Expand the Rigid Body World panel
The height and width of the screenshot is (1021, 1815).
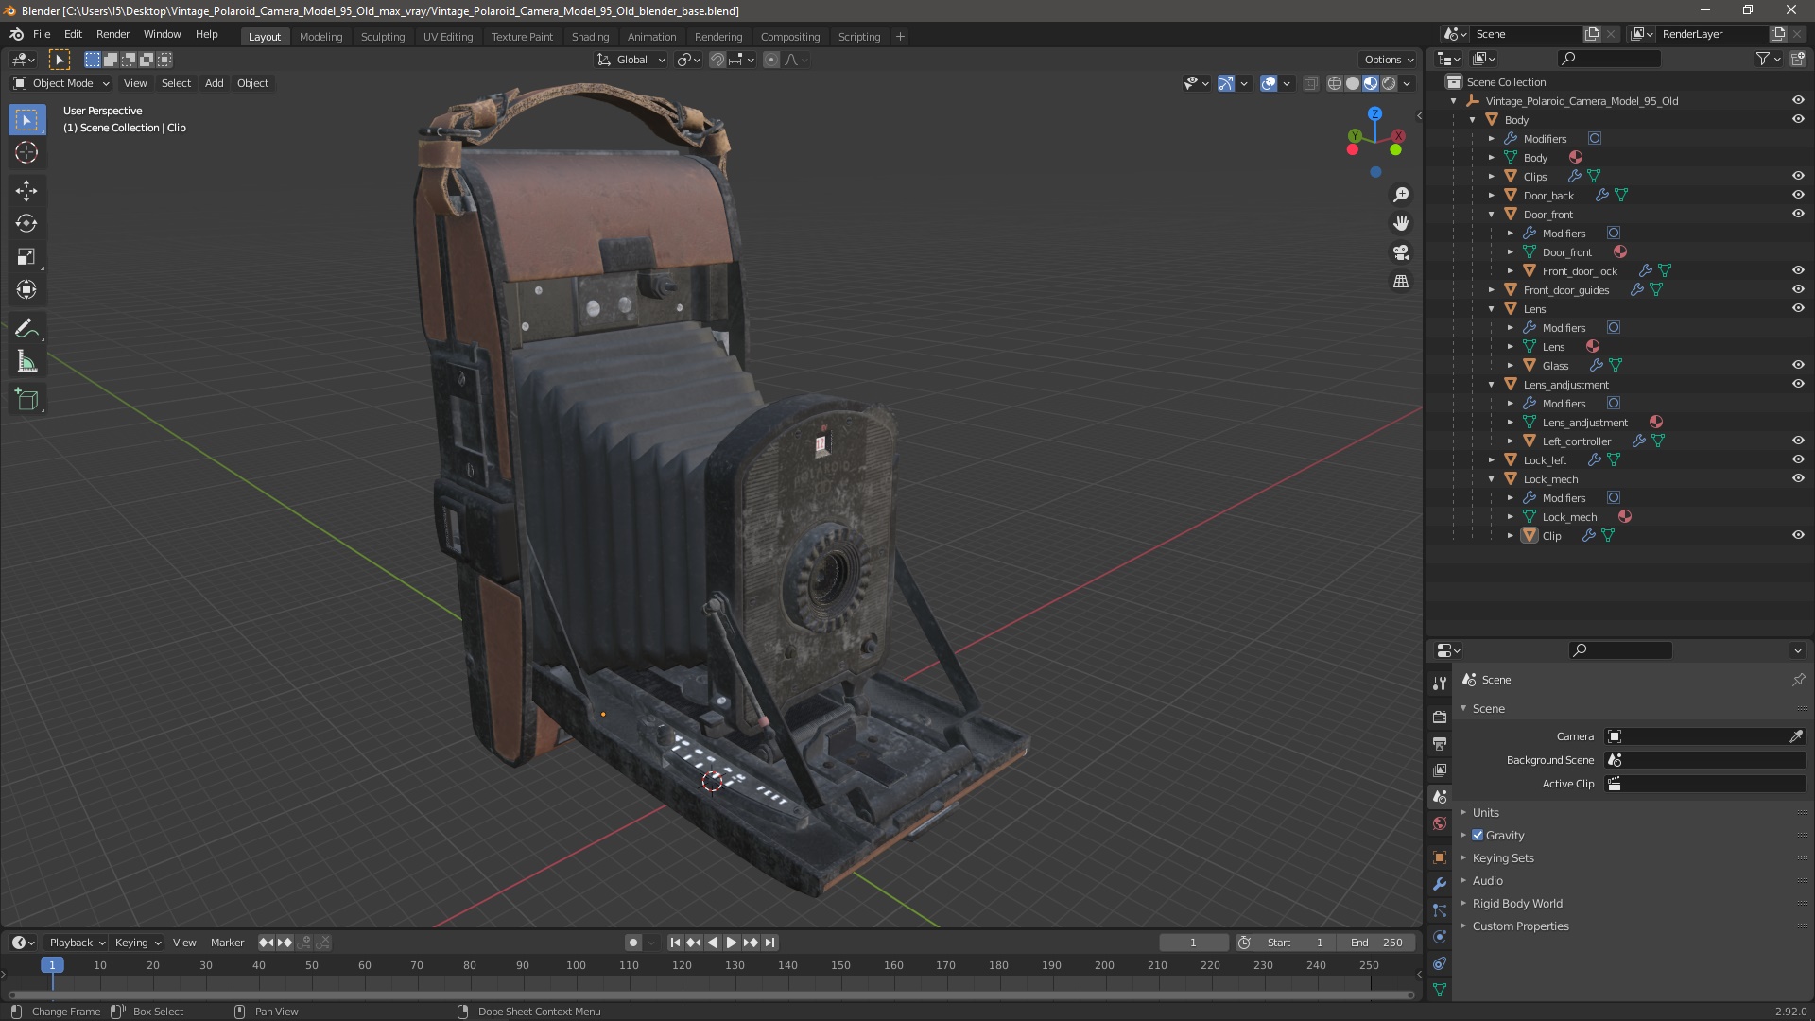coord(1517,903)
